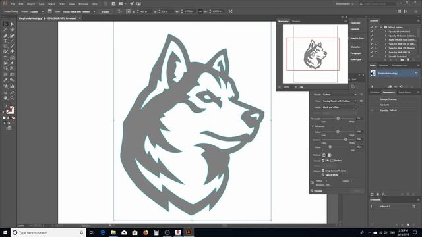Image resolution: width=422 pixels, height=237 pixels.
Task: Open Mode dropdown showing Black and White
Action: pyautogui.click(x=340, y=107)
